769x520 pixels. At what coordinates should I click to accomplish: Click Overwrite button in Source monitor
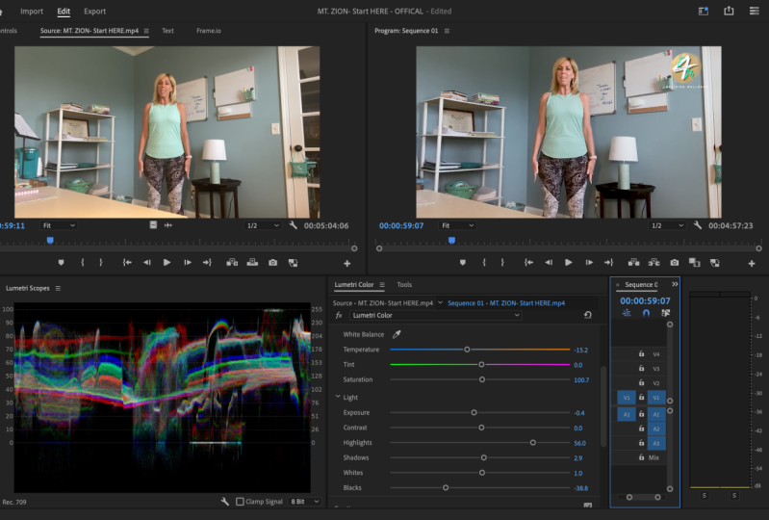click(252, 263)
